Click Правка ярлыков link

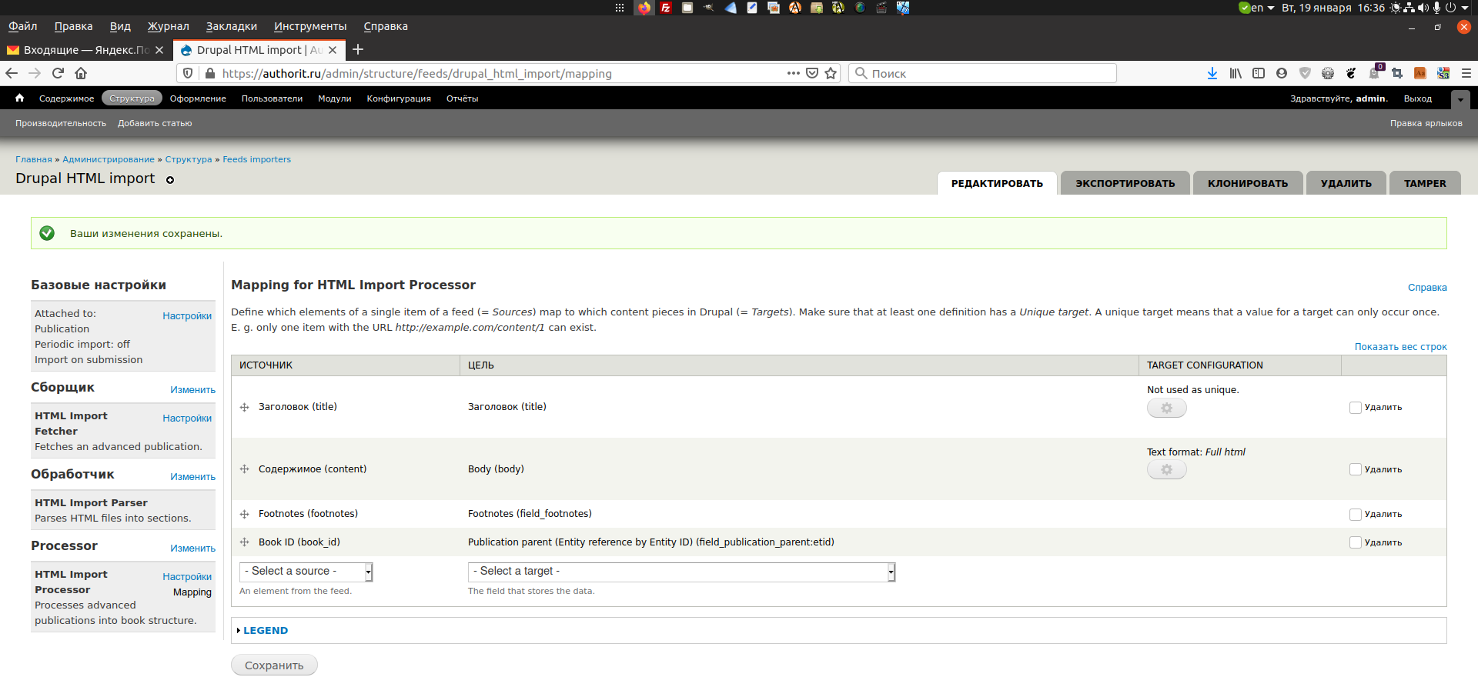pyautogui.click(x=1426, y=123)
